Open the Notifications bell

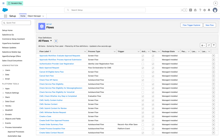(x=209, y=10)
